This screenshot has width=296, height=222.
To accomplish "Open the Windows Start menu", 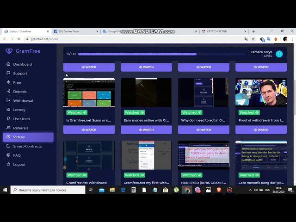I will click(5, 190).
